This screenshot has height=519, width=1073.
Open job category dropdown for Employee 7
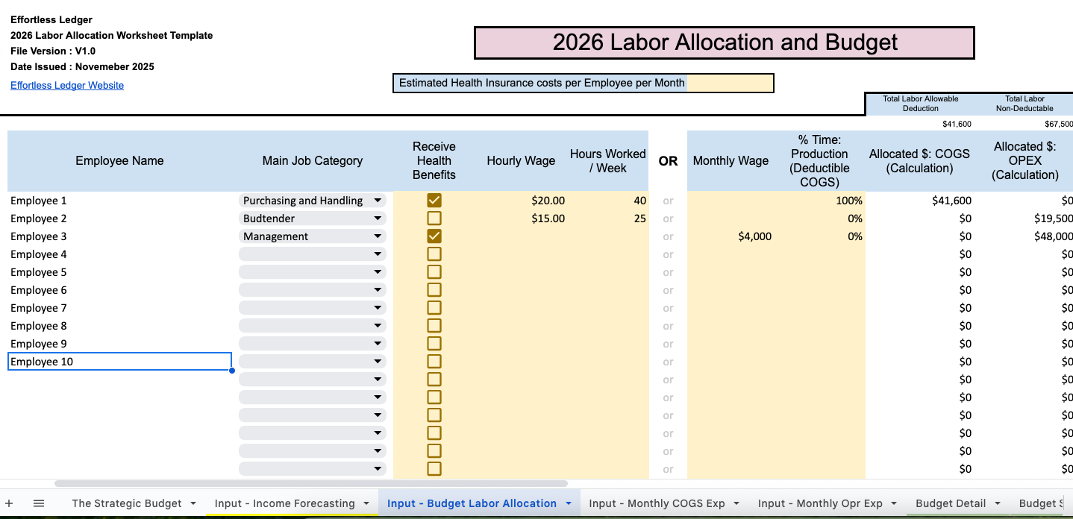tap(313, 307)
